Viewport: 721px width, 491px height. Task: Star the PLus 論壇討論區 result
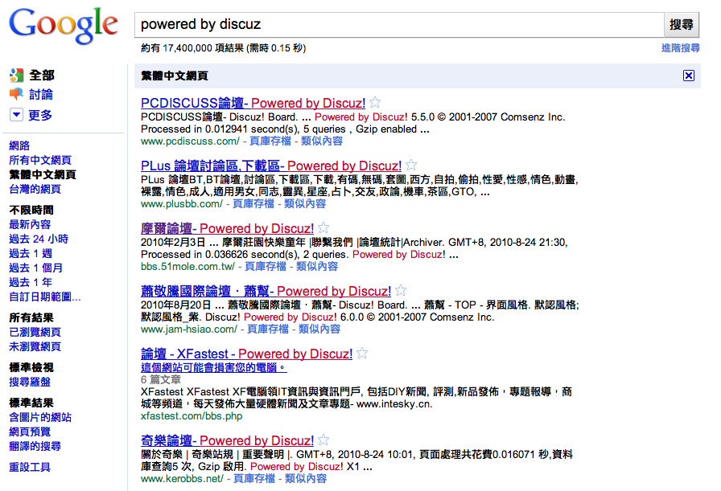pyautogui.click(x=411, y=165)
